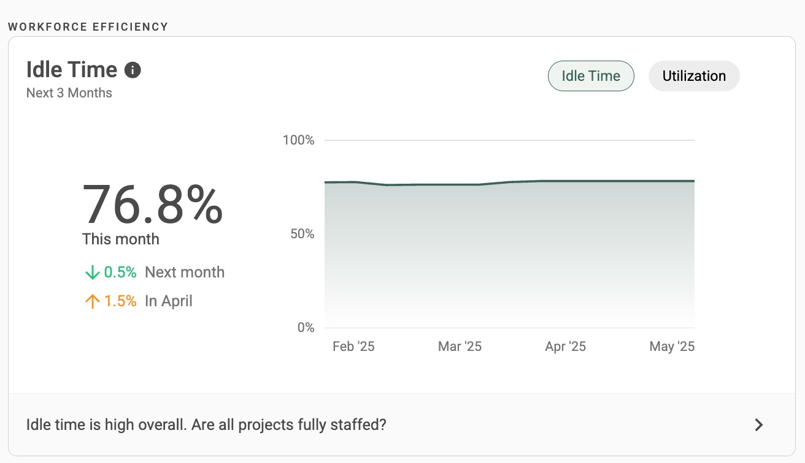
Task: Click the May '25 axis label
Action: click(672, 347)
